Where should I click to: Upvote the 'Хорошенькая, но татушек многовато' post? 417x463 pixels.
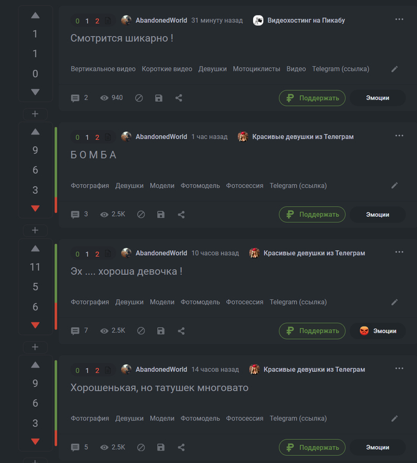[35, 365]
